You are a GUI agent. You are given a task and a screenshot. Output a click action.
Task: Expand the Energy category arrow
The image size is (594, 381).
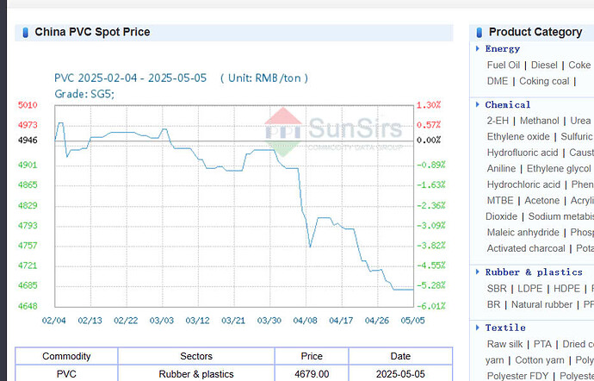coord(477,48)
